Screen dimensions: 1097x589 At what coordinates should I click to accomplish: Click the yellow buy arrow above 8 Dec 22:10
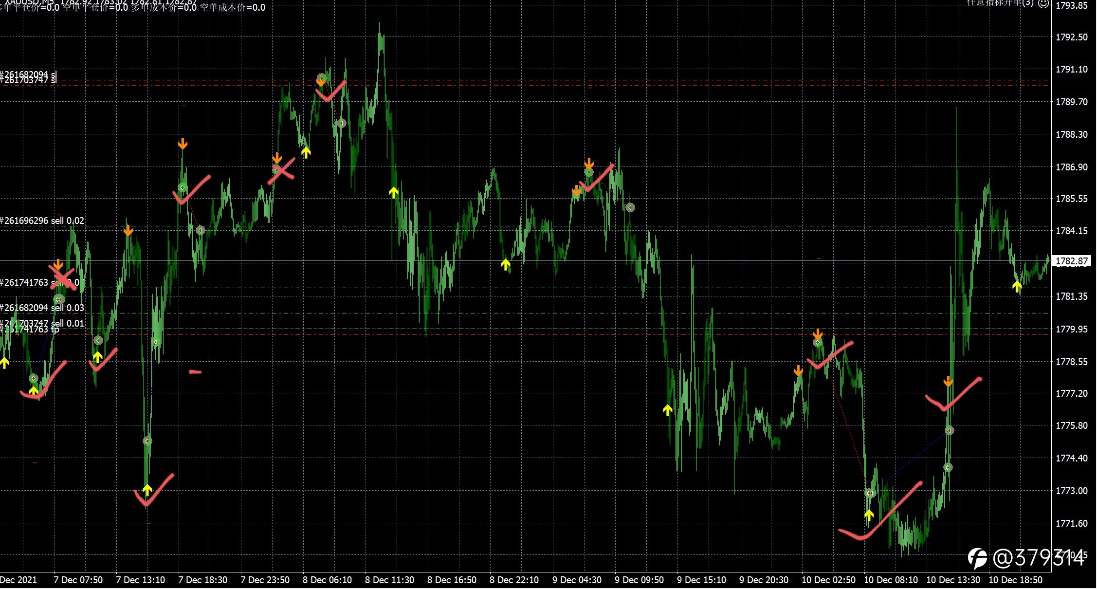pyautogui.click(x=505, y=264)
